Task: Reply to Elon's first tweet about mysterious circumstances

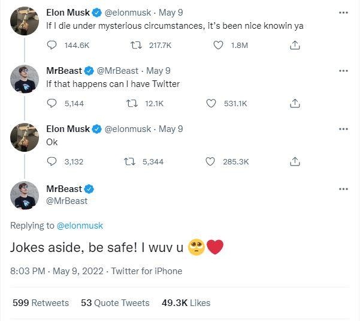Action: [52, 45]
